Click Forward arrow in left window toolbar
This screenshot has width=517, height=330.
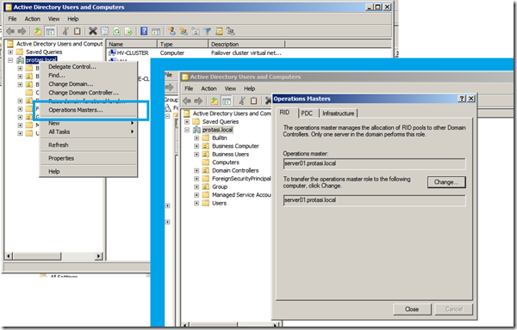coord(22,31)
